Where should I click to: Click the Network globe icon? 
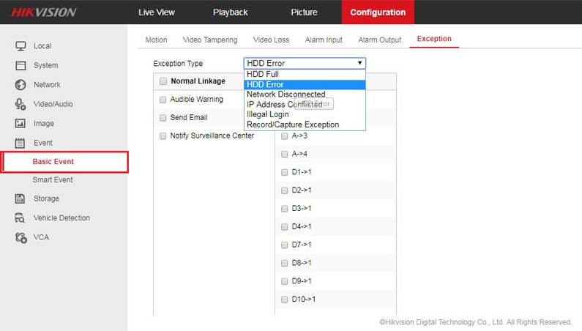pyautogui.click(x=20, y=85)
